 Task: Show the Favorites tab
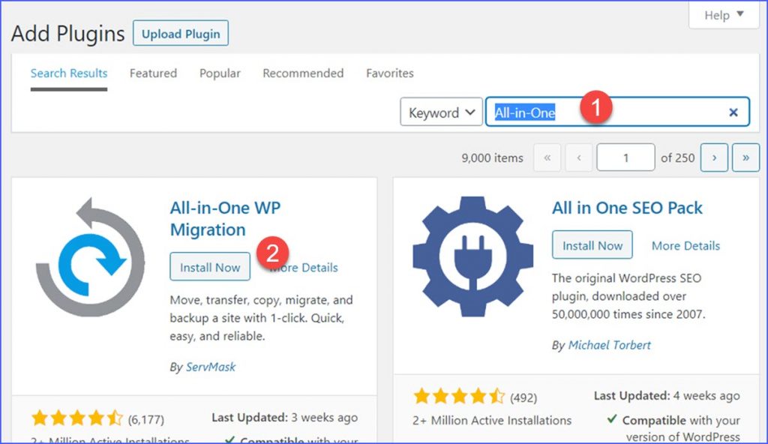(x=389, y=73)
